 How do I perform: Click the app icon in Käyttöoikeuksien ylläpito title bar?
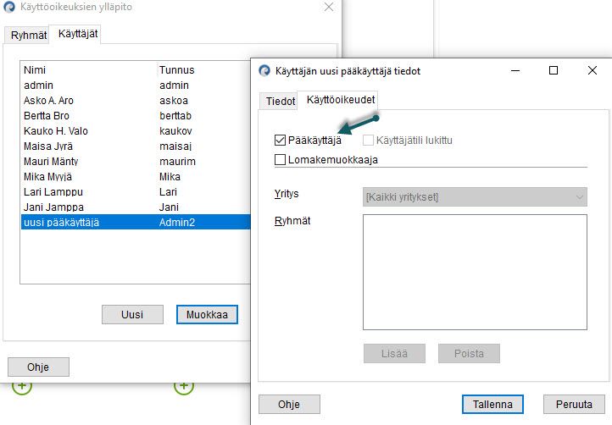click(9, 7)
